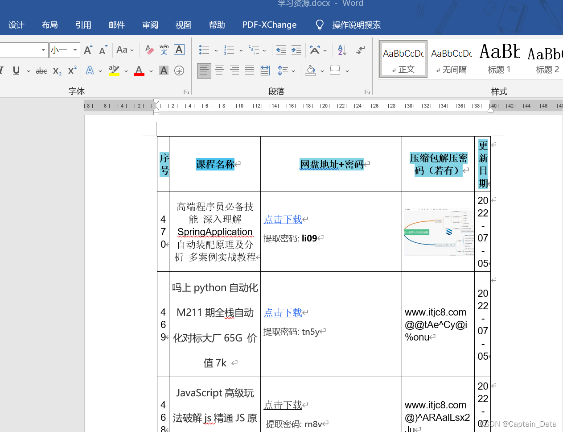
Task: Select the mind map image in the table
Action: (x=439, y=232)
